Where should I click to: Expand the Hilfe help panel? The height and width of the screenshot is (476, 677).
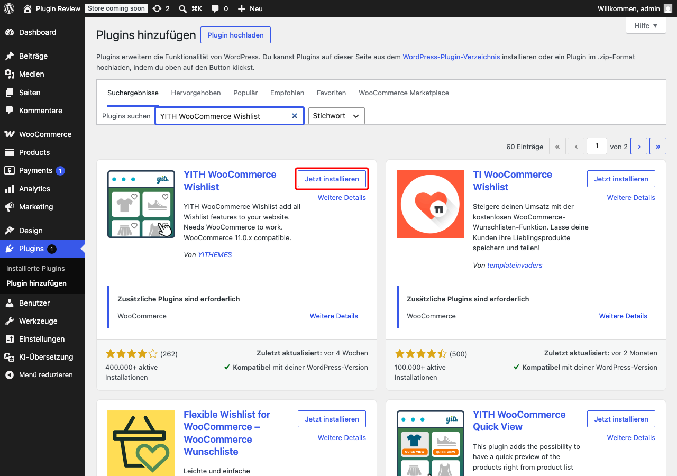(646, 25)
